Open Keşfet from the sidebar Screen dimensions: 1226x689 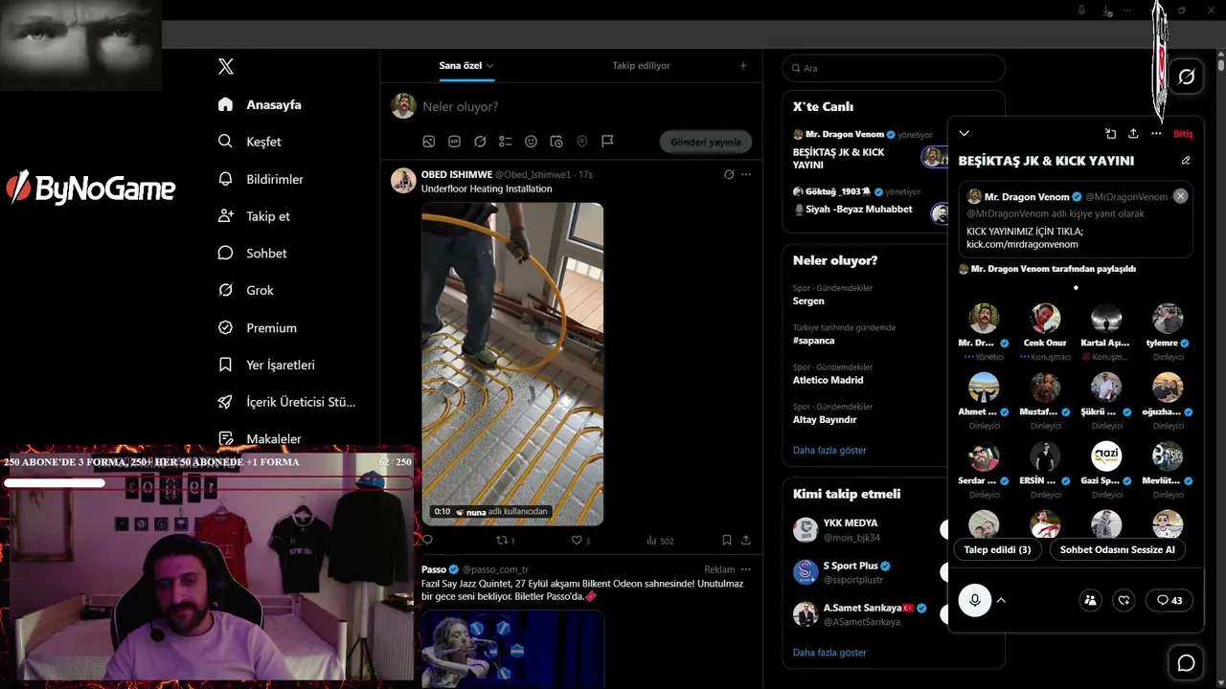click(x=250, y=142)
